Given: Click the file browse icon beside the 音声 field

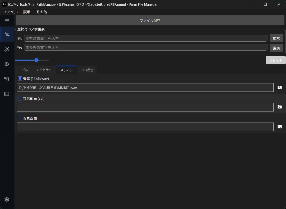Looking at the screenshot, I should coord(279,87).
